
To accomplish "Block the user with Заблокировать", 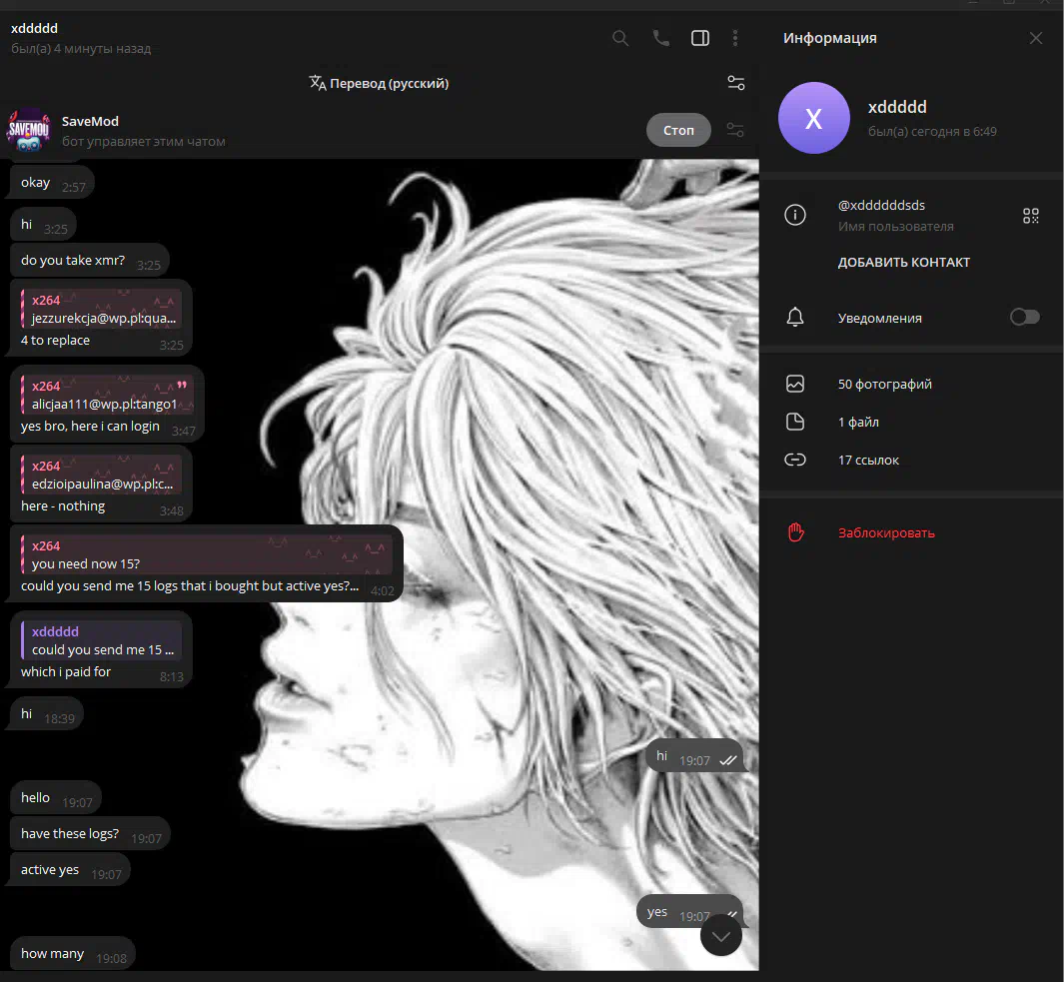I will (886, 532).
